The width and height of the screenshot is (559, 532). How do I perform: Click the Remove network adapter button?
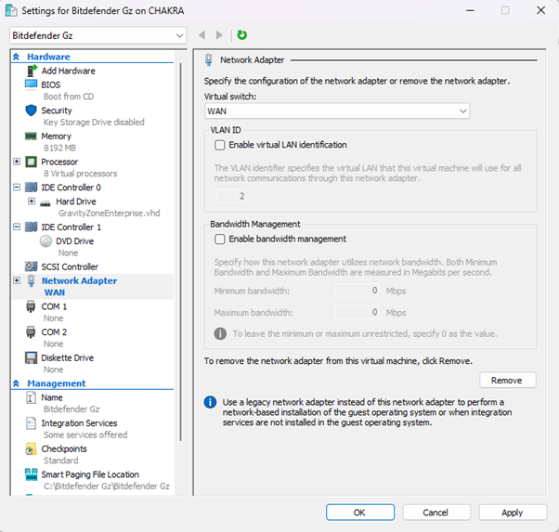tap(507, 381)
